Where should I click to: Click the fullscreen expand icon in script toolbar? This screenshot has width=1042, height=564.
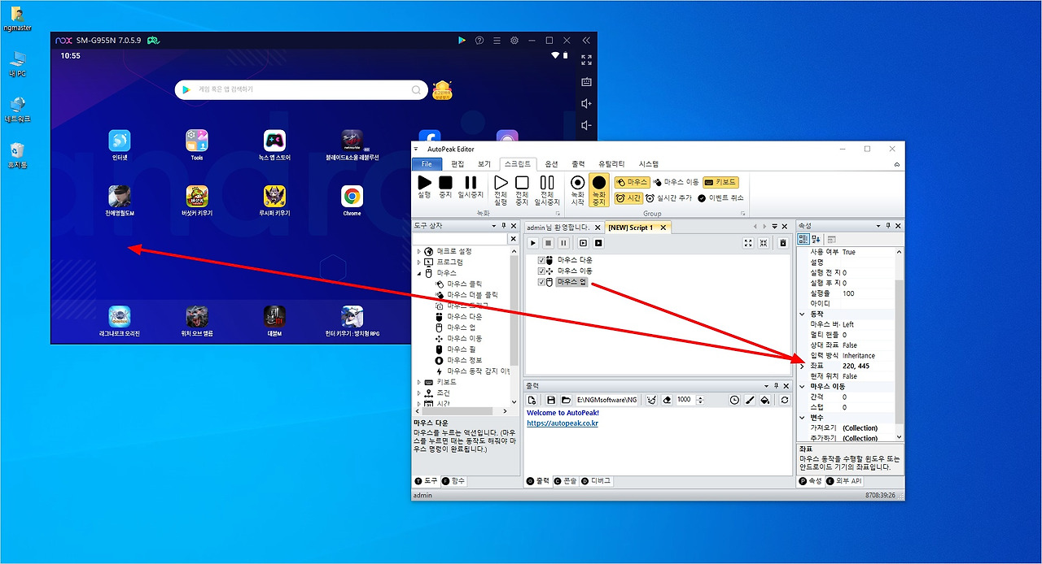click(749, 243)
